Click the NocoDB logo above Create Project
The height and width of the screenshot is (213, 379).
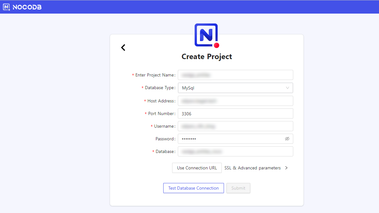pyautogui.click(x=206, y=35)
